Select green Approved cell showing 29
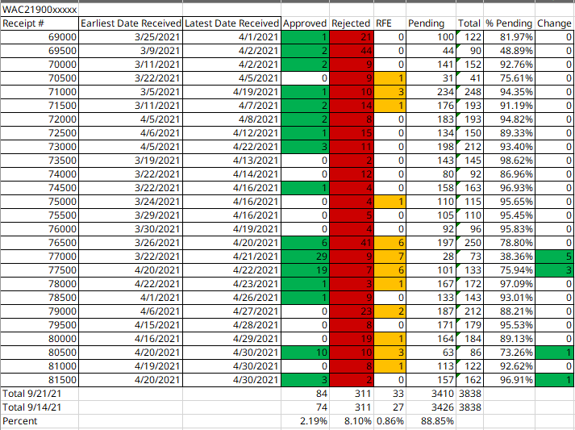 (x=305, y=257)
